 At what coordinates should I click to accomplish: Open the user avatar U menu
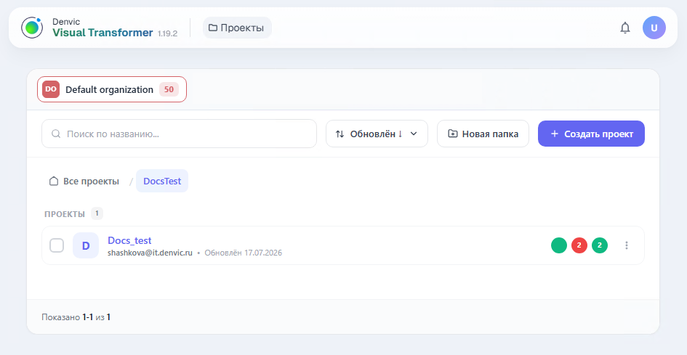pyautogui.click(x=654, y=28)
